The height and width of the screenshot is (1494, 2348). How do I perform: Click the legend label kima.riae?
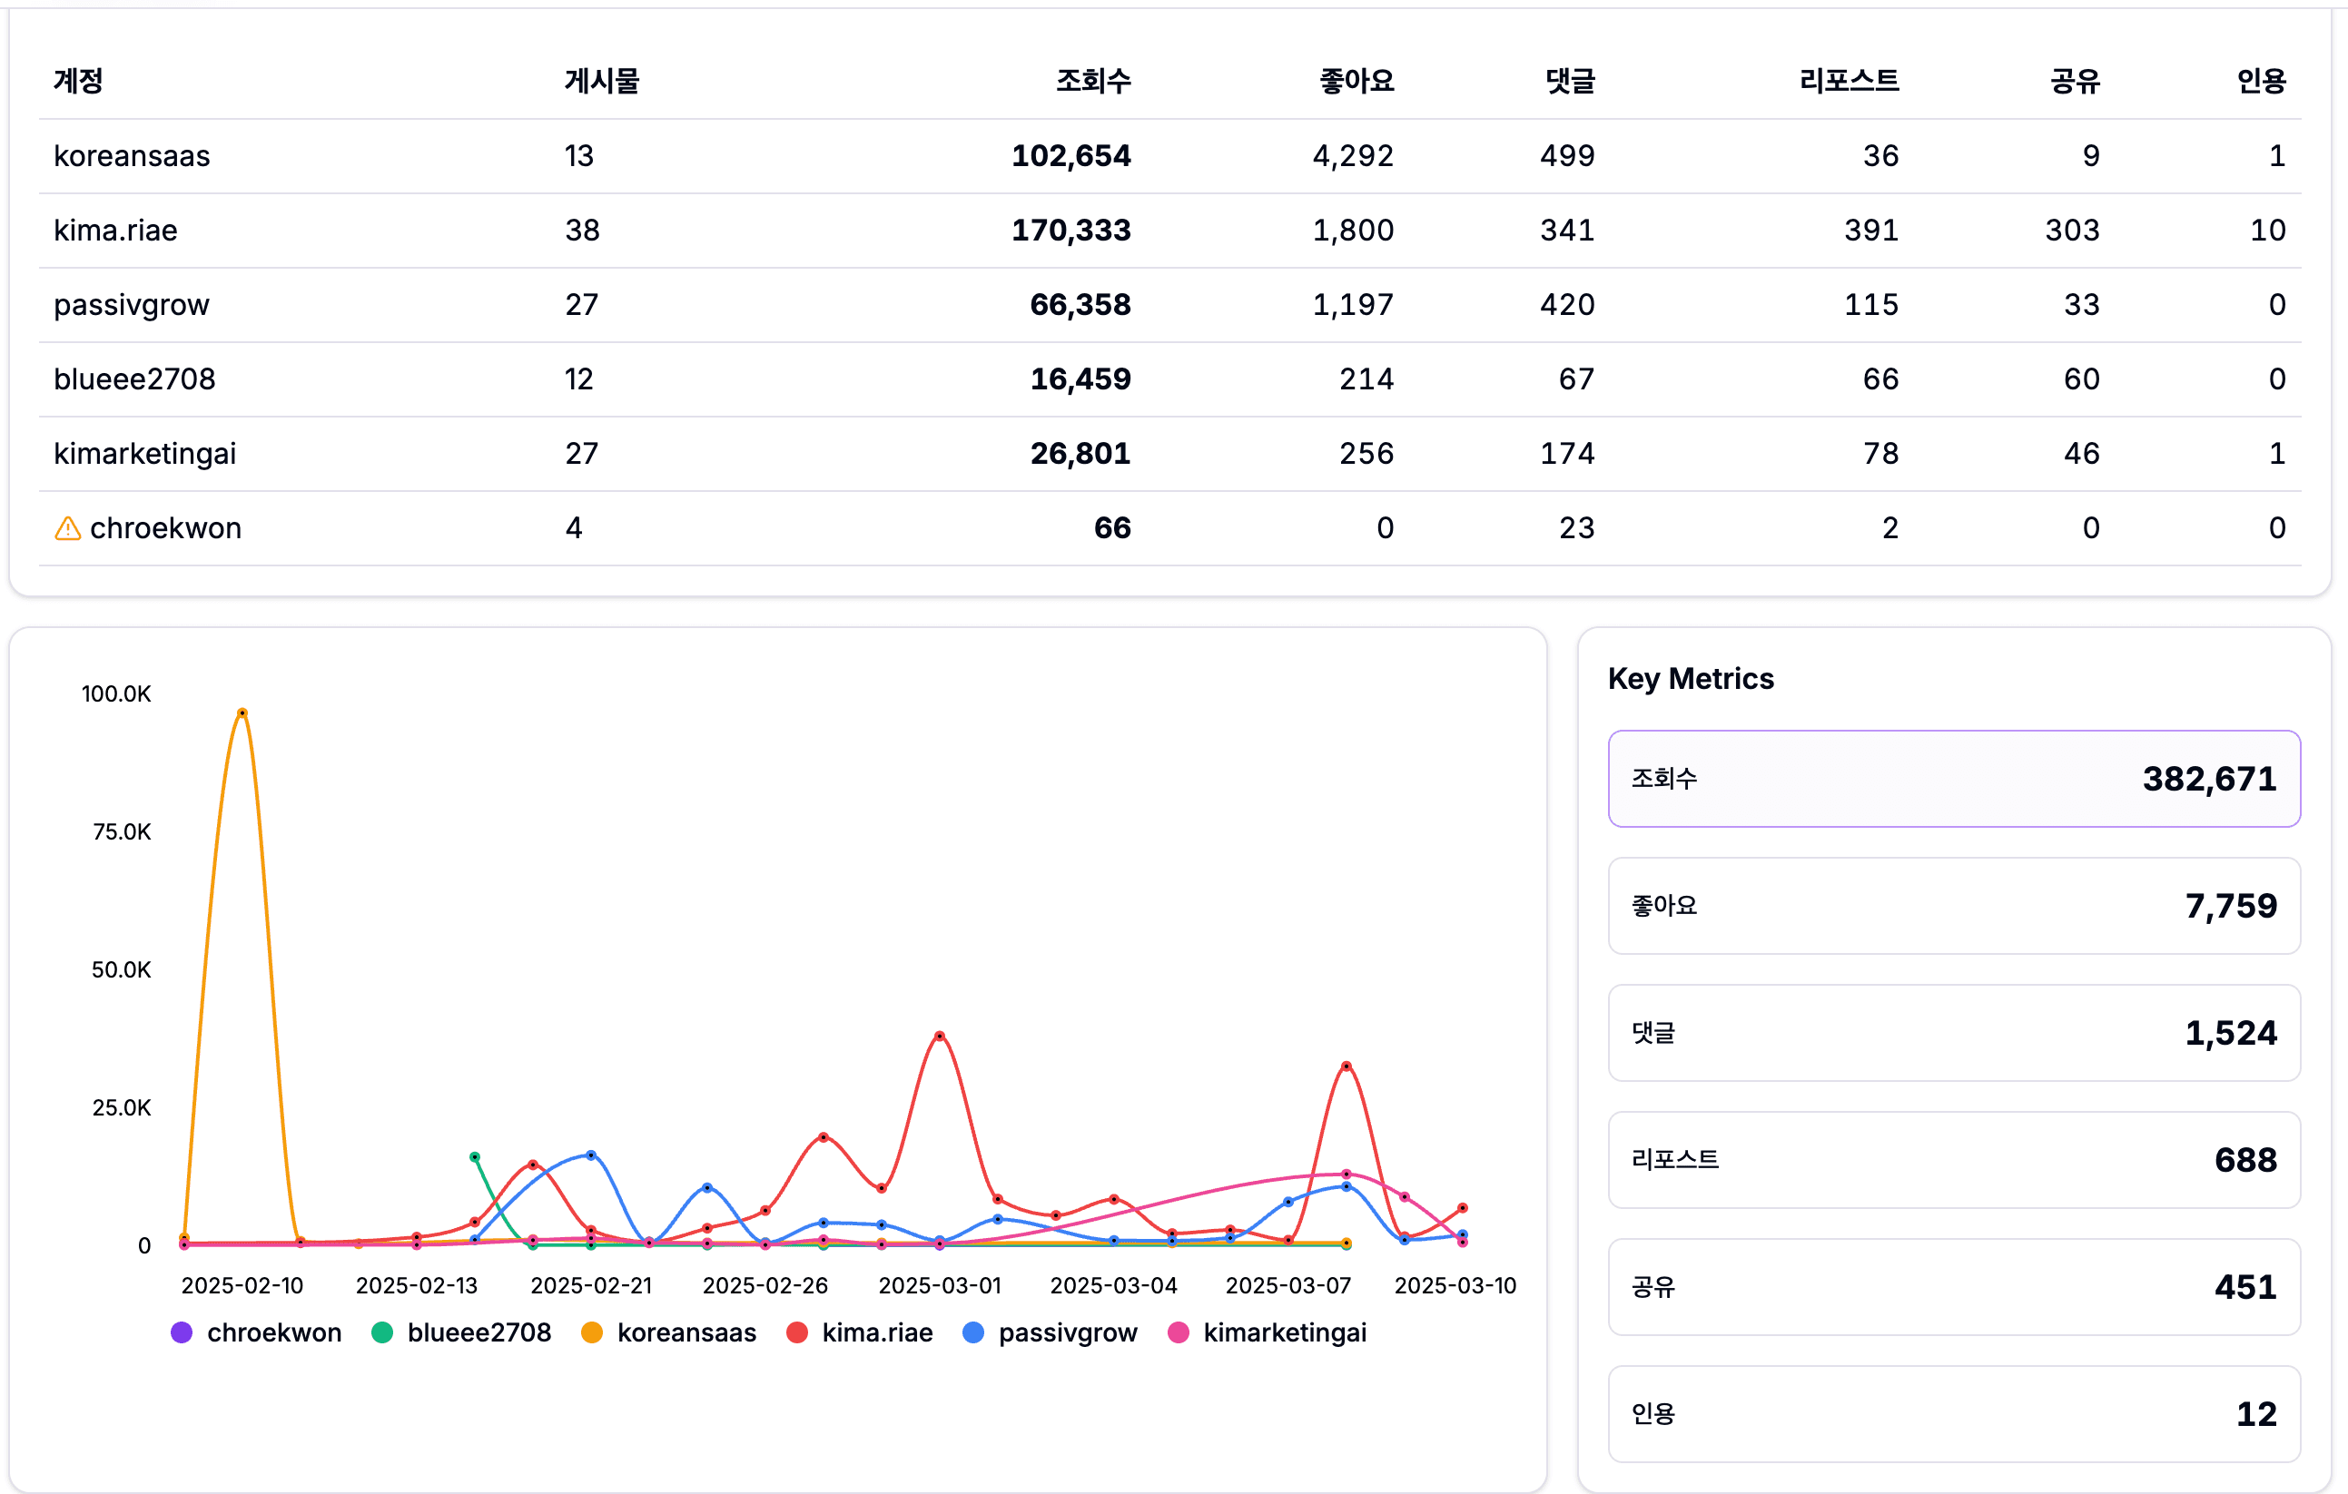point(878,1332)
